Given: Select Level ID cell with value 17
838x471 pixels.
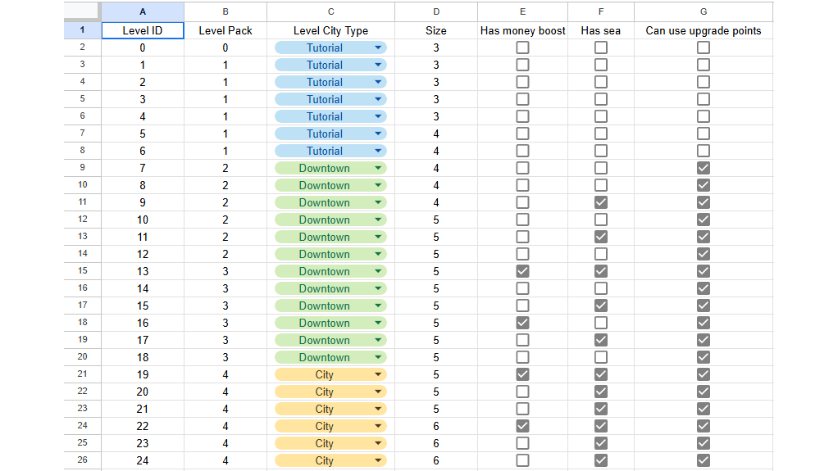Looking at the screenshot, I should click(x=143, y=340).
